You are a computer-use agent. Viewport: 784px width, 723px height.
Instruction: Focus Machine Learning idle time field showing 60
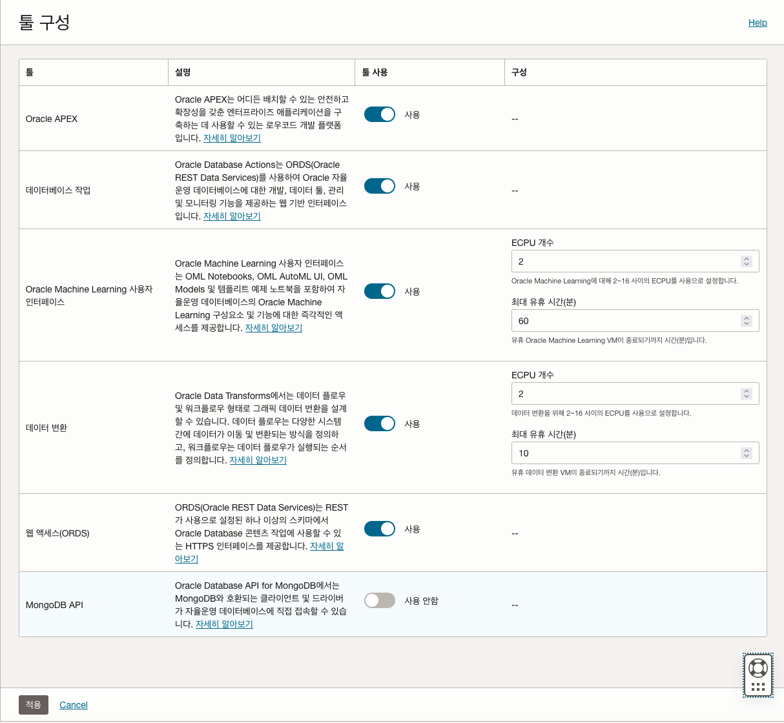(x=635, y=321)
